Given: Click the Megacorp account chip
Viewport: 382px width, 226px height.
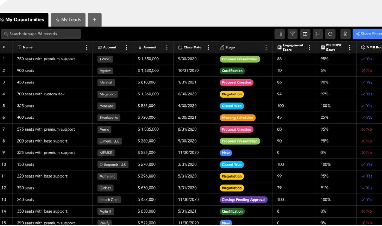Looking at the screenshot, I should point(108,94).
